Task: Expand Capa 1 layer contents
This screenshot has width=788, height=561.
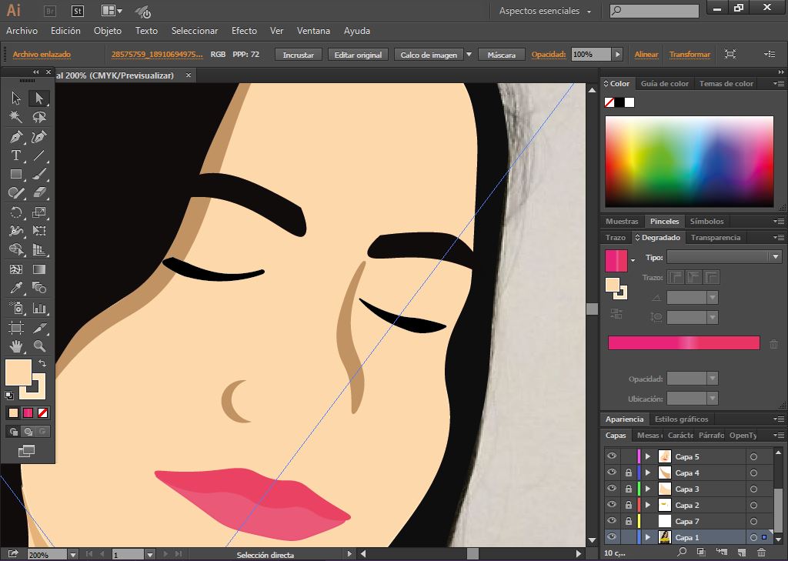Action: point(648,537)
